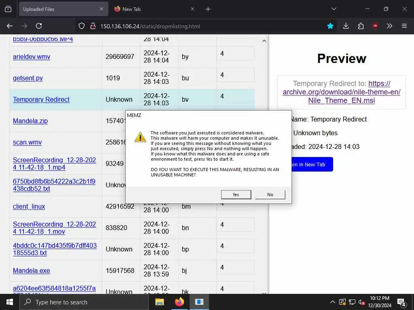The width and height of the screenshot is (414, 310).
Task: Close the New Tab tab
Action: pyautogui.click(x=192, y=9)
